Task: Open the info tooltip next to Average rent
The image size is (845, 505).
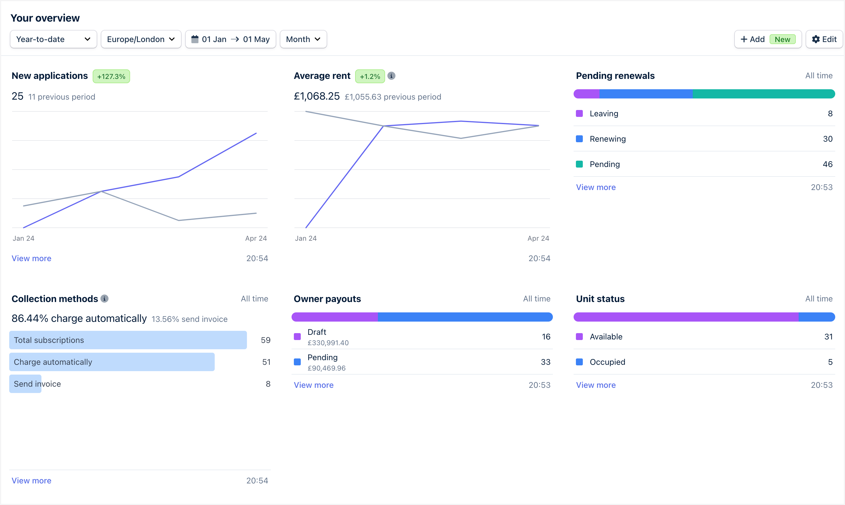Action: click(x=391, y=75)
